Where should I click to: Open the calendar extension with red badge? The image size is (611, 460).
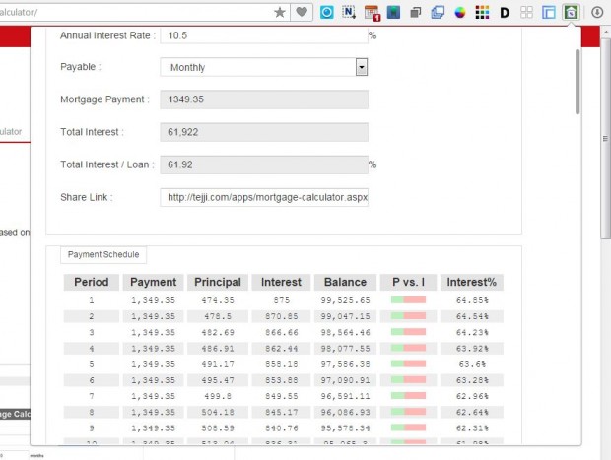pos(372,13)
